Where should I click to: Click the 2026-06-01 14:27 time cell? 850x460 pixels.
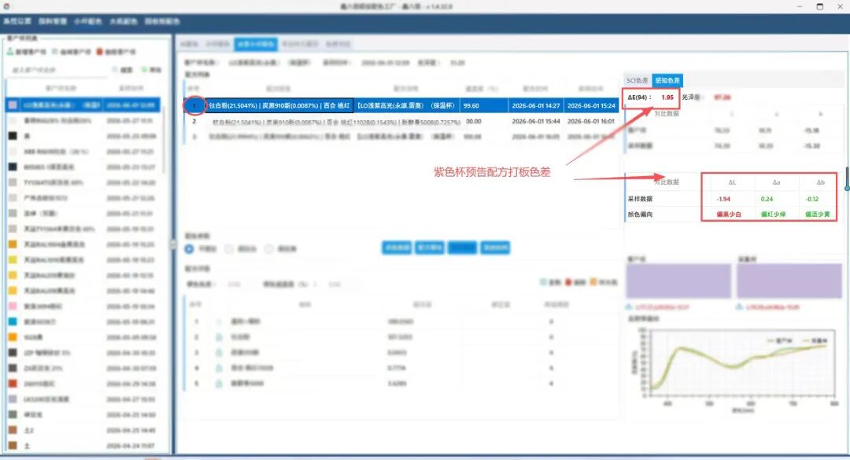(x=536, y=105)
